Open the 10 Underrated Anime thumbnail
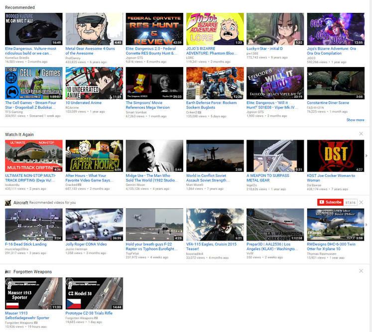372x332 pixels. coord(94,83)
